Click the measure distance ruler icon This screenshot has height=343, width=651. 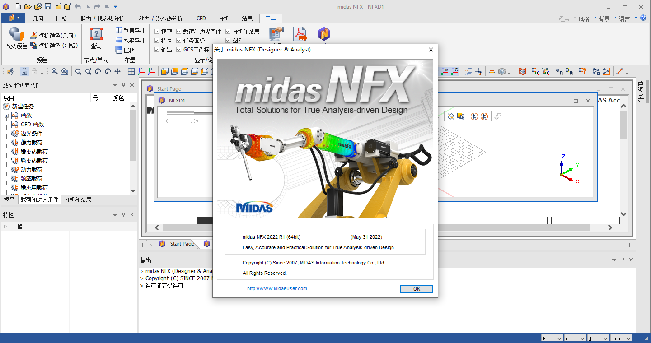(x=620, y=71)
